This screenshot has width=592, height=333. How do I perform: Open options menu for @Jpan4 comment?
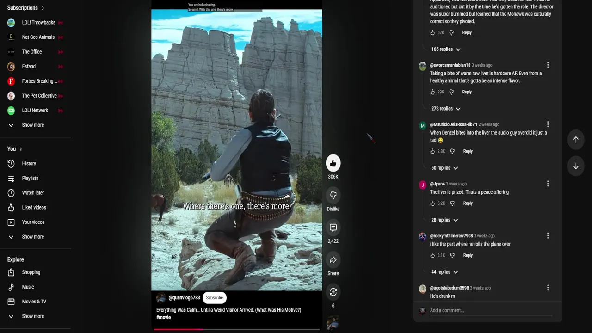[548, 184]
